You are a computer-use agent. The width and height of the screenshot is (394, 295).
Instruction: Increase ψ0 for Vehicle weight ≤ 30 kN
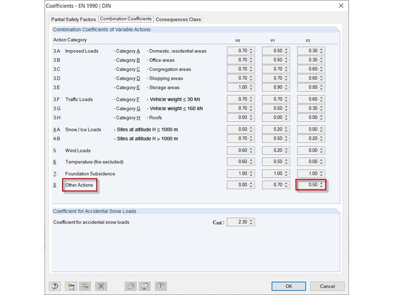point(251,98)
